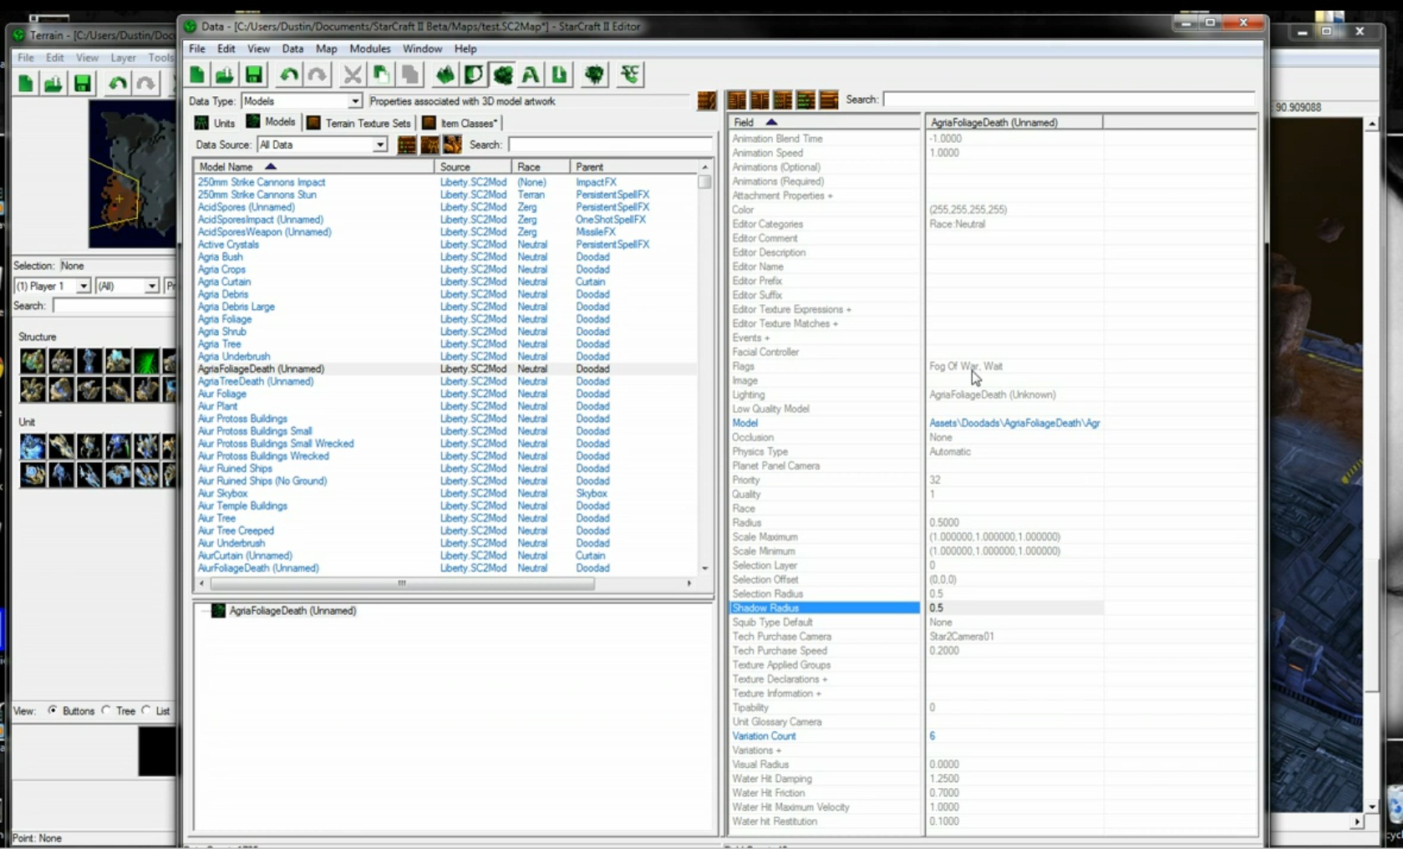The image size is (1403, 849).
Task: Click the Undo arrow in Data editor toolbar
Action: pyautogui.click(x=289, y=75)
